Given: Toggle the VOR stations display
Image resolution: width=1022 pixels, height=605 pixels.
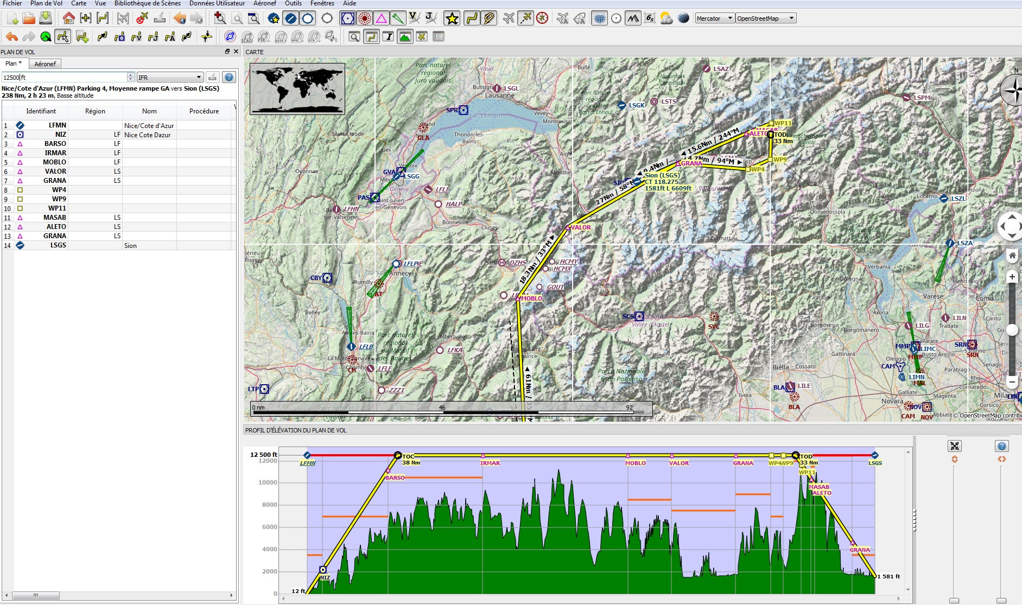Looking at the screenshot, I should pyautogui.click(x=347, y=18).
